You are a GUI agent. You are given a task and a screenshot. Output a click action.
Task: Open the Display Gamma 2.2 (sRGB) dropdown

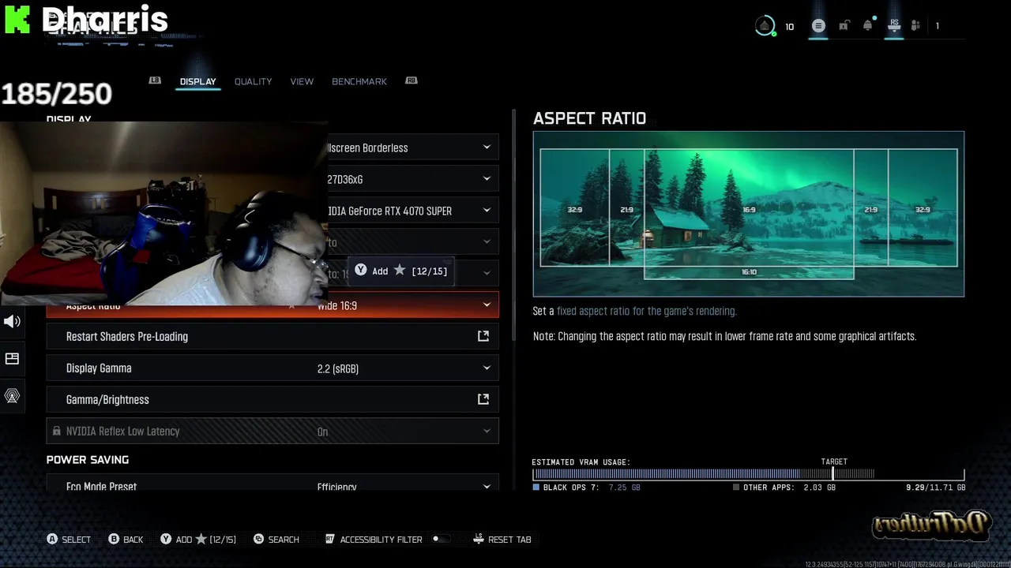point(272,368)
